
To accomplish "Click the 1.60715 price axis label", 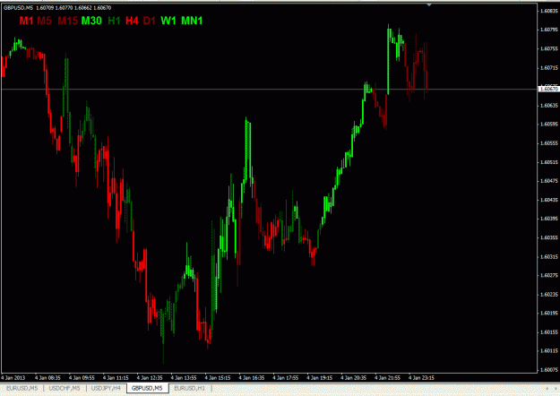I will tap(549, 67).
